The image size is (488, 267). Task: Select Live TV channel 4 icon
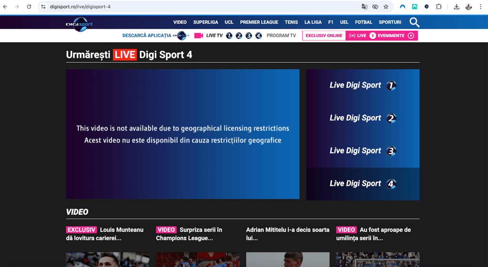(x=258, y=36)
